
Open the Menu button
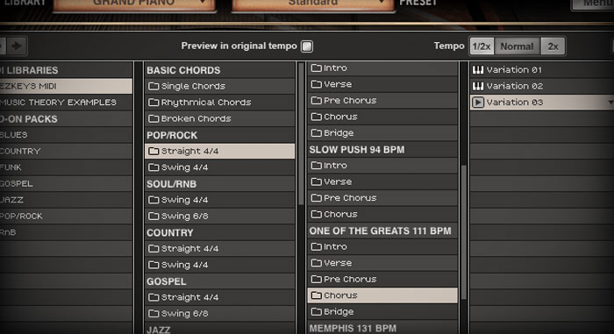pyautogui.click(x=593, y=4)
